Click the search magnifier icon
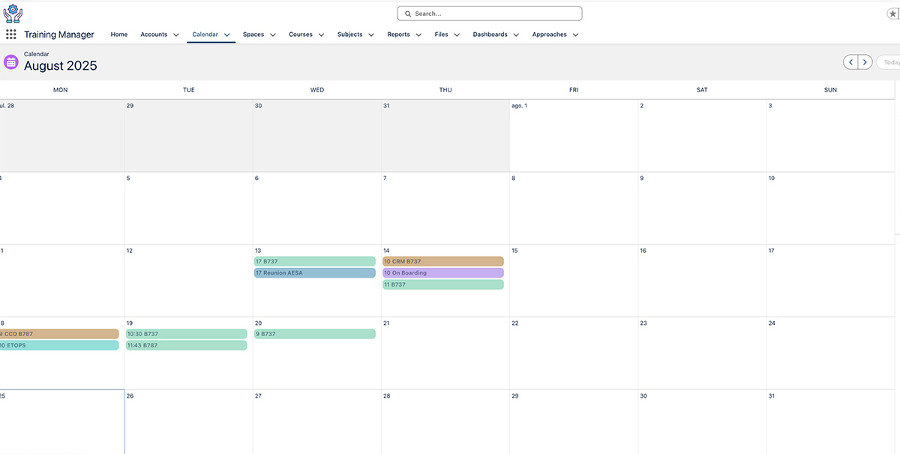This screenshot has height=454, width=900. (x=408, y=14)
